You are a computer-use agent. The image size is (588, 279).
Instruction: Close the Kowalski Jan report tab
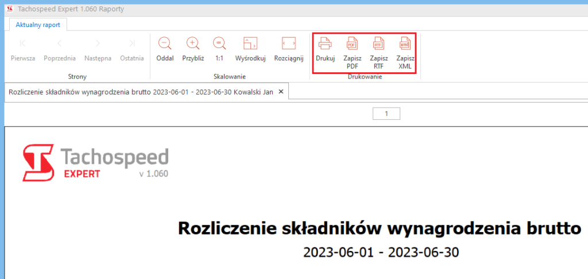pos(281,92)
